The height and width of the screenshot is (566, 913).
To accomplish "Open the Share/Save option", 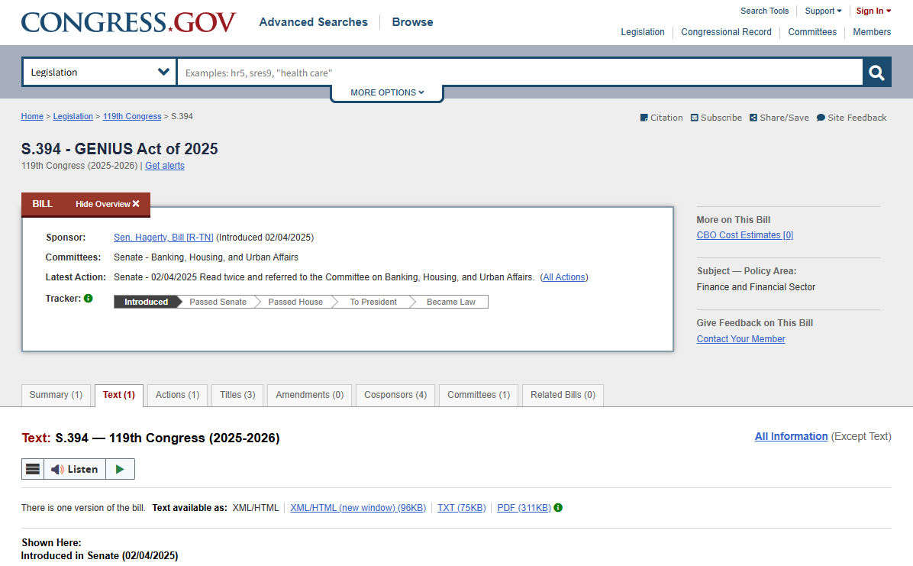I will 779,118.
